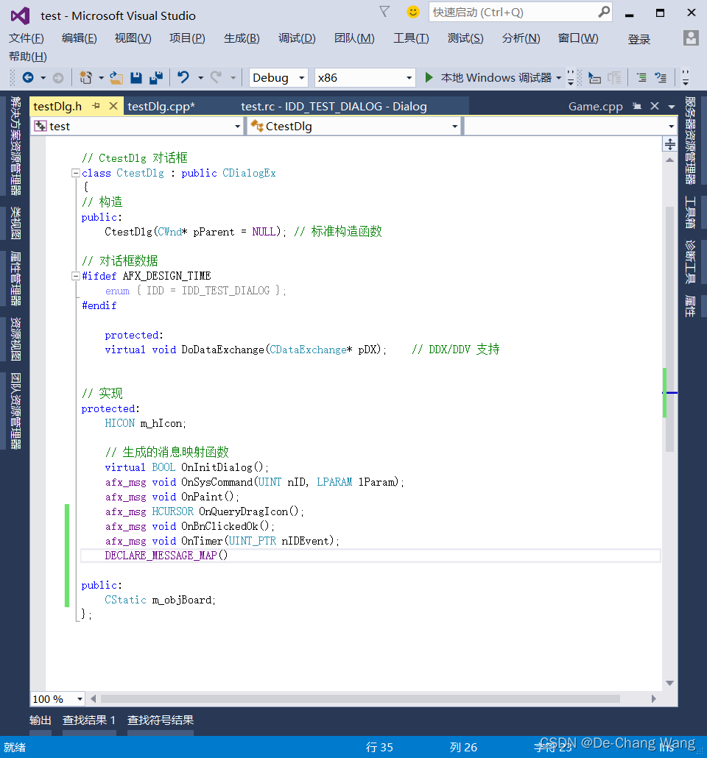Click the increase line indent icon
Image resolution: width=707 pixels, height=758 pixels.
pyautogui.click(x=641, y=77)
